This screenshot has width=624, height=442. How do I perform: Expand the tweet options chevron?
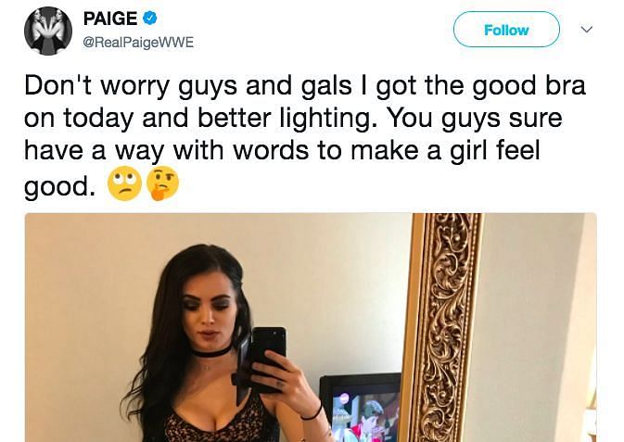586,30
